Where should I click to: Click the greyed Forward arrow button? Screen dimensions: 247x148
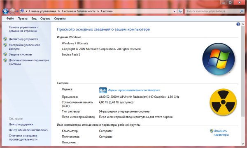pyautogui.click(x=12, y=11)
